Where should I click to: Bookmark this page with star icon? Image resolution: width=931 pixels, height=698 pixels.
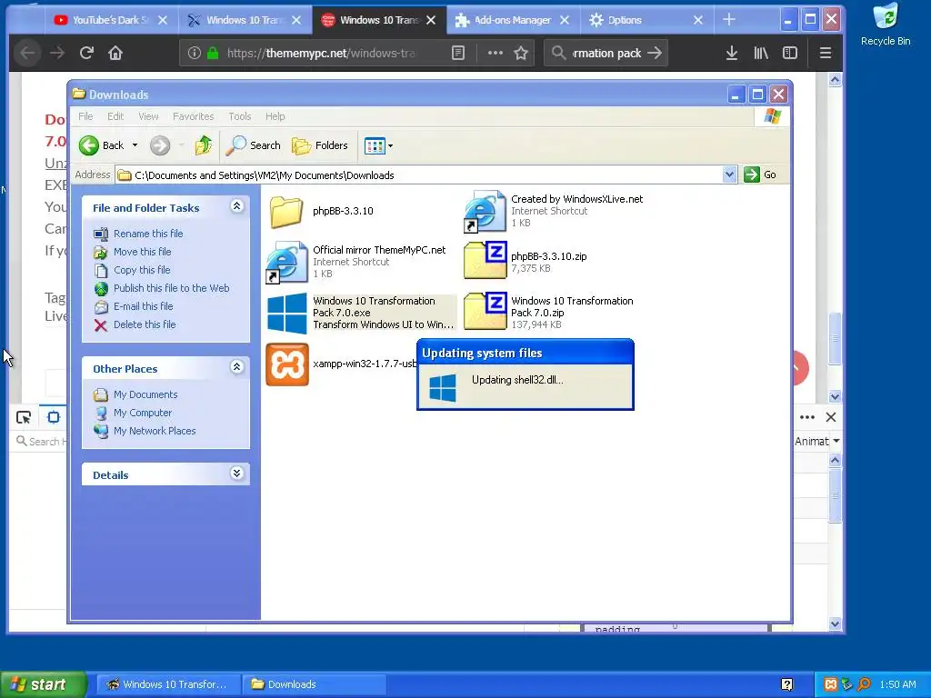pyautogui.click(x=521, y=53)
